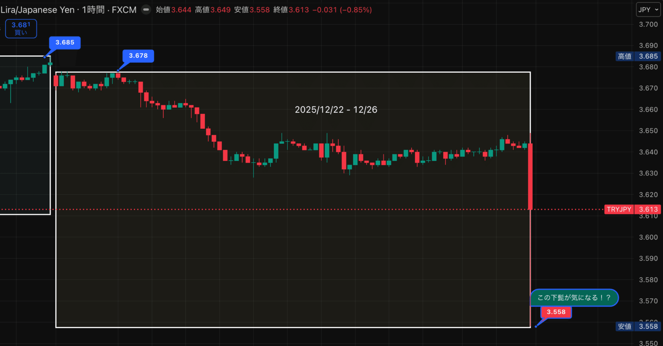
Task: Click the blue 3.678 price callout
Action: click(138, 56)
